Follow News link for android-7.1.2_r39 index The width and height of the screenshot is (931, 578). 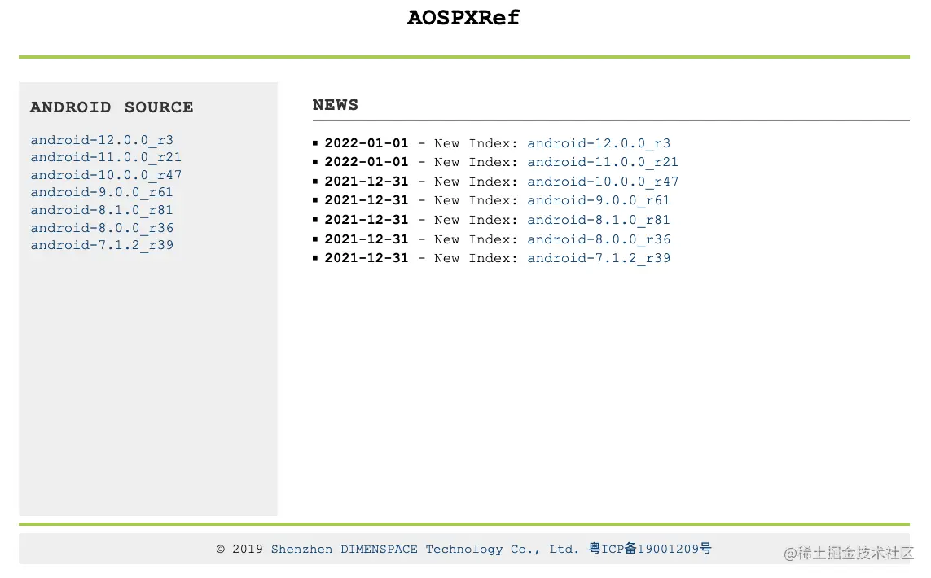click(x=599, y=258)
